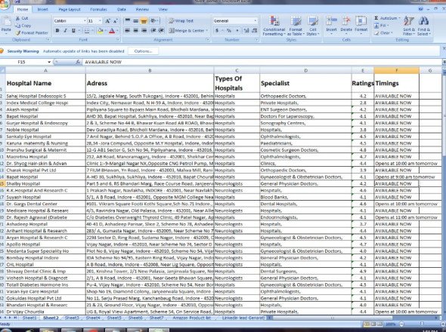The image size is (446, 332).
Task: Open the Find & Select dropdown
Action: [x=424, y=26]
